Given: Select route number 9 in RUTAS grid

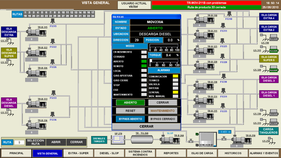Looking at the screenshot, I should point(59,13).
